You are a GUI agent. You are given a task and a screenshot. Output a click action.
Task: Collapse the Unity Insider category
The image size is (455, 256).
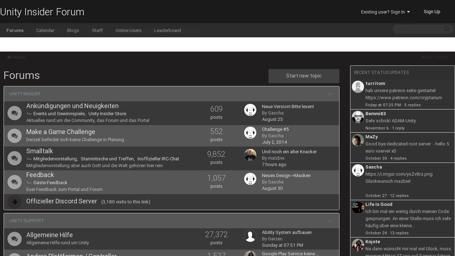click(x=330, y=94)
